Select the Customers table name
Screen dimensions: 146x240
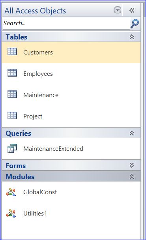pyautogui.click(x=38, y=52)
